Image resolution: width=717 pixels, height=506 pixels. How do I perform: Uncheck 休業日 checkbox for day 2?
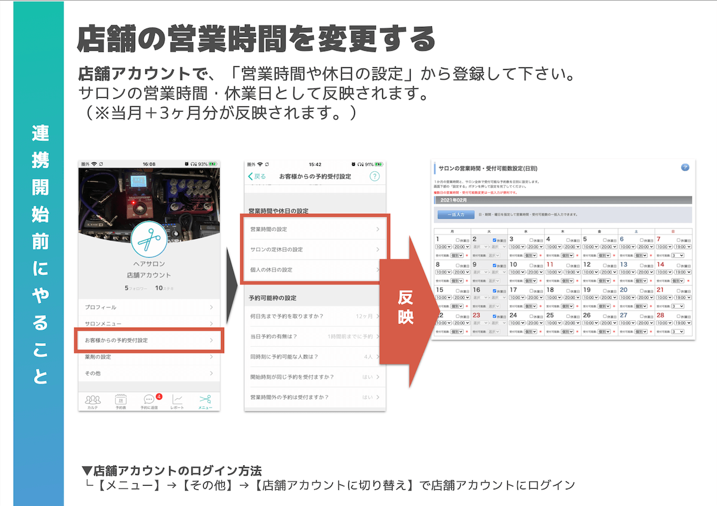[494, 240]
